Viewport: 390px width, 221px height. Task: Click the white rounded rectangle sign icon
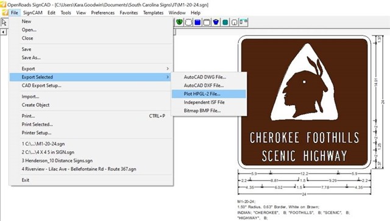point(207,23)
